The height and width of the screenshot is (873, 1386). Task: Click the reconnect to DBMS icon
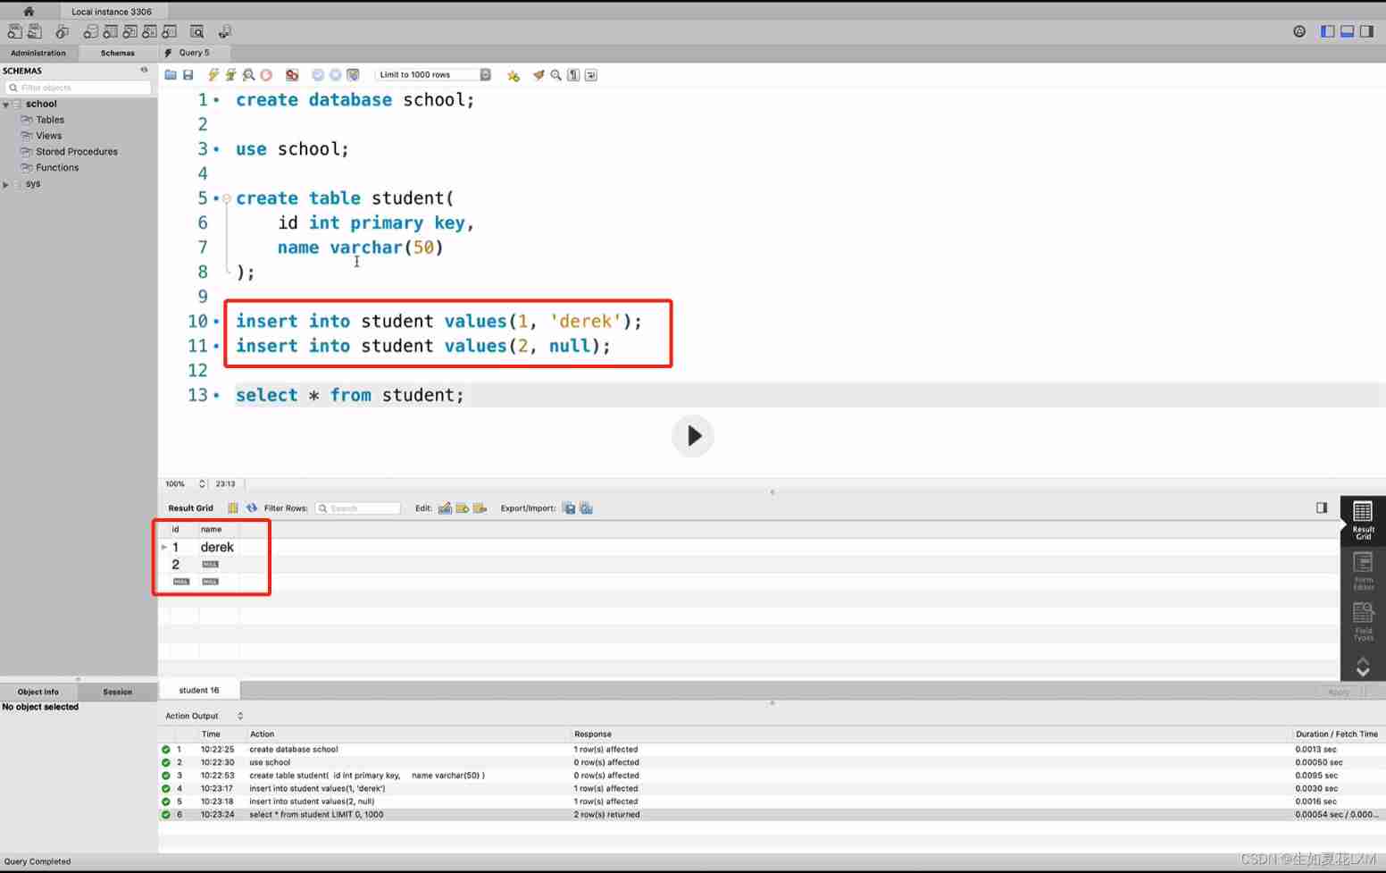coord(224,32)
